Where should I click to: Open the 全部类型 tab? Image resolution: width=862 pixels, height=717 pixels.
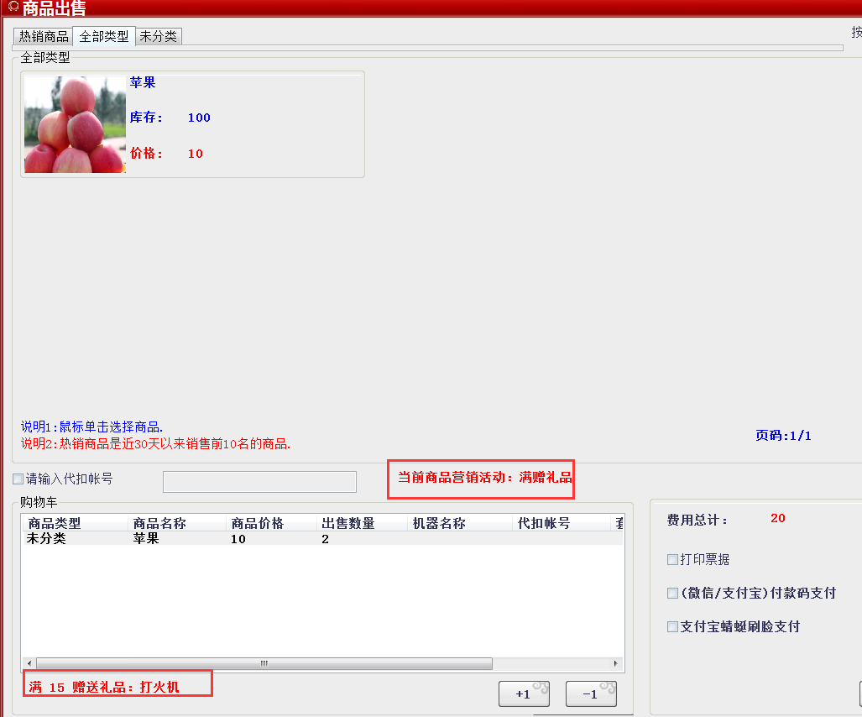[x=104, y=37]
